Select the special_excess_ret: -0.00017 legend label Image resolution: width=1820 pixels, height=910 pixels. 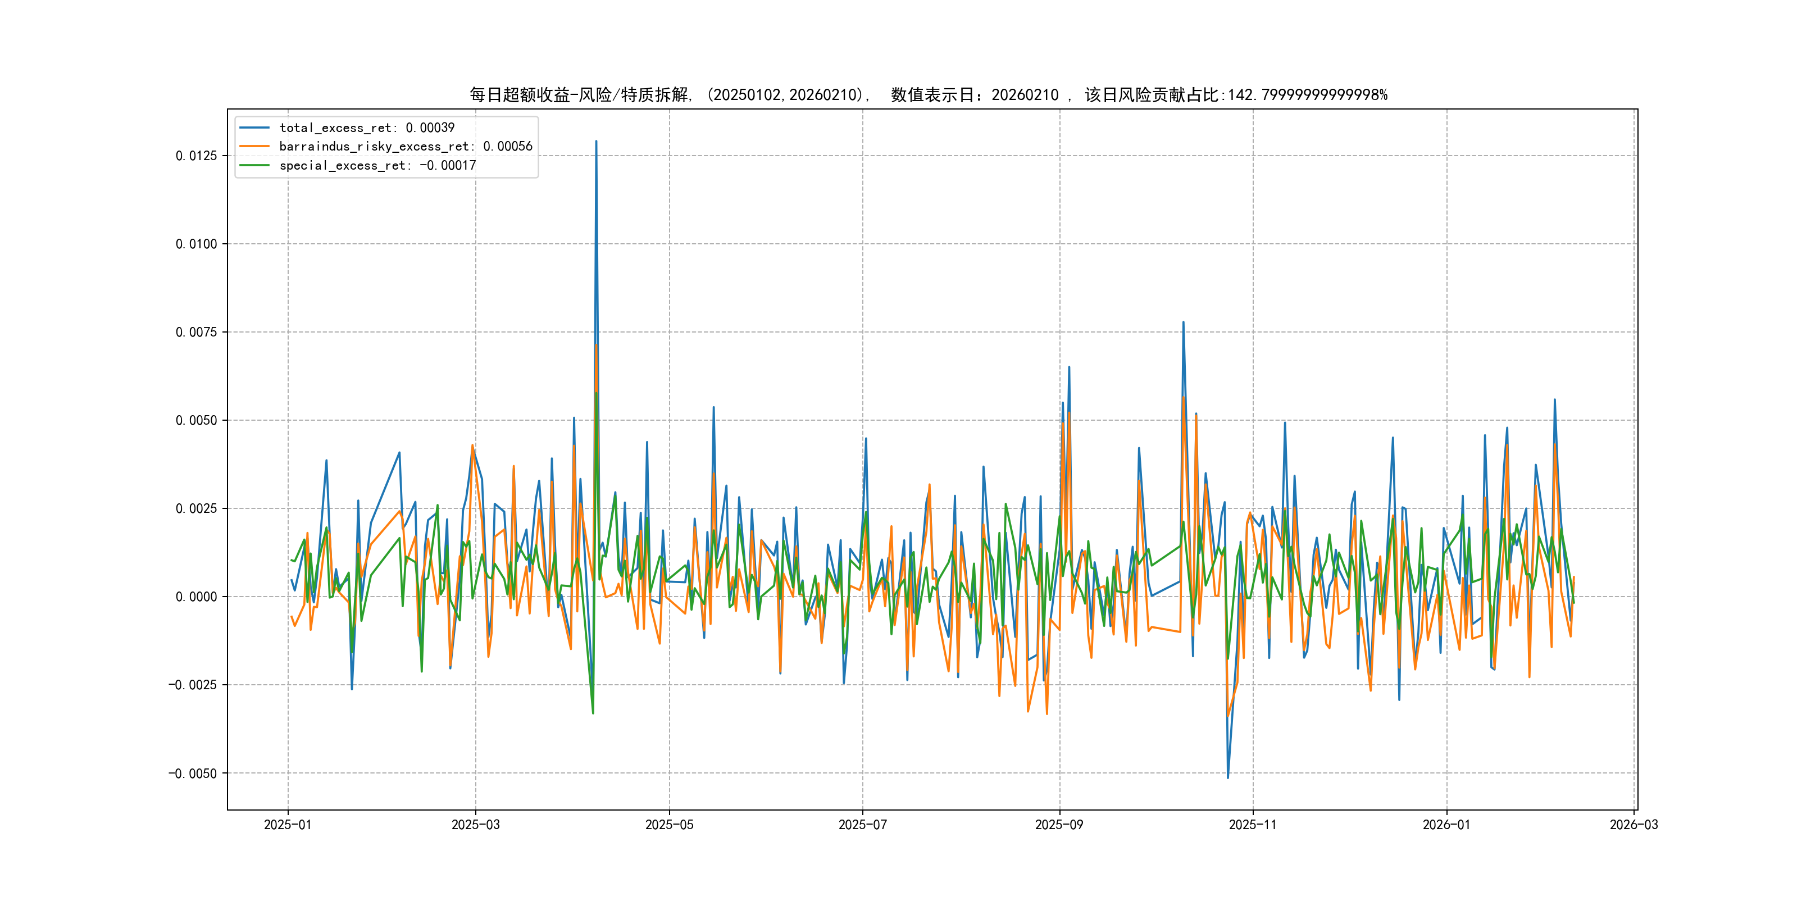point(377,165)
